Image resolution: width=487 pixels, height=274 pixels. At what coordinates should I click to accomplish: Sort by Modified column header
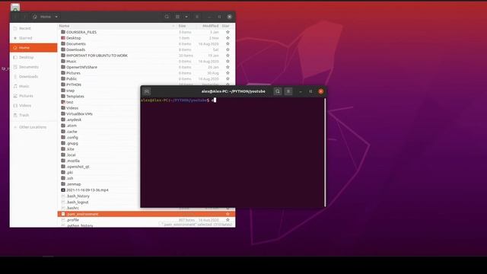click(210, 26)
